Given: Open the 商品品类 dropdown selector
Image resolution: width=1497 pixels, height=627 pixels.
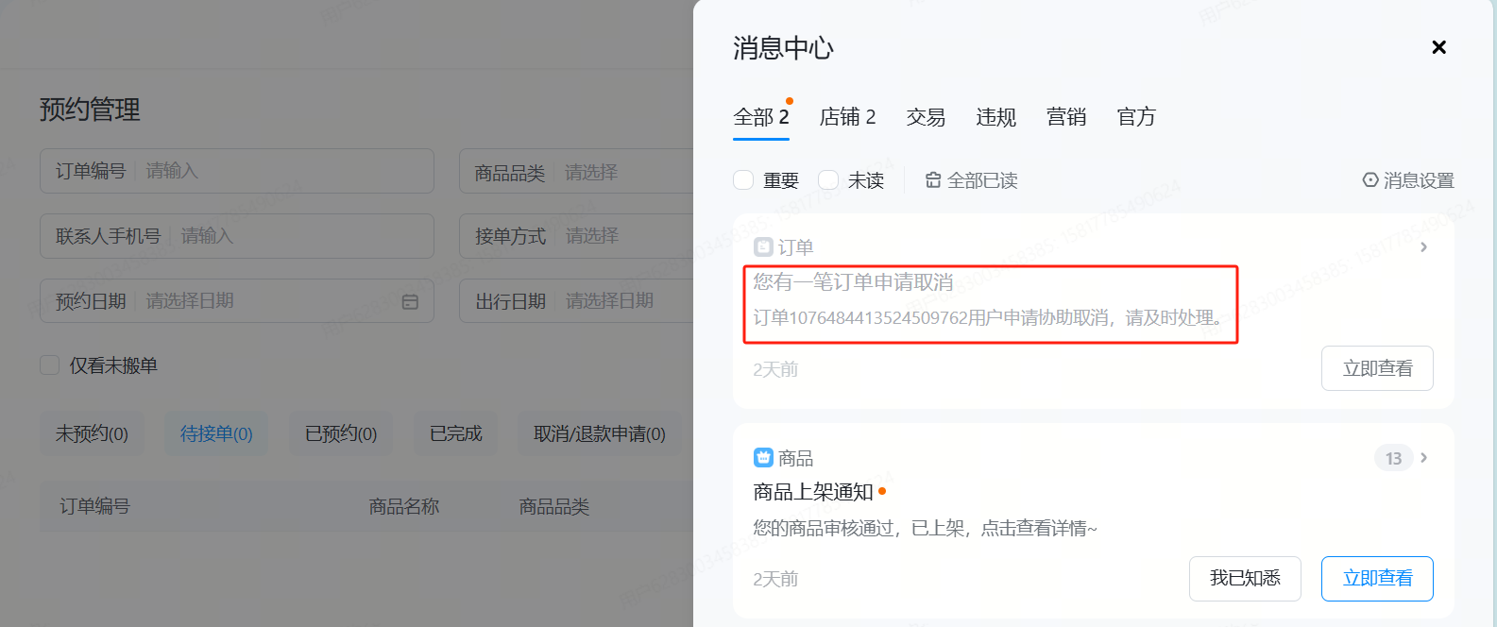Looking at the screenshot, I should [x=623, y=172].
